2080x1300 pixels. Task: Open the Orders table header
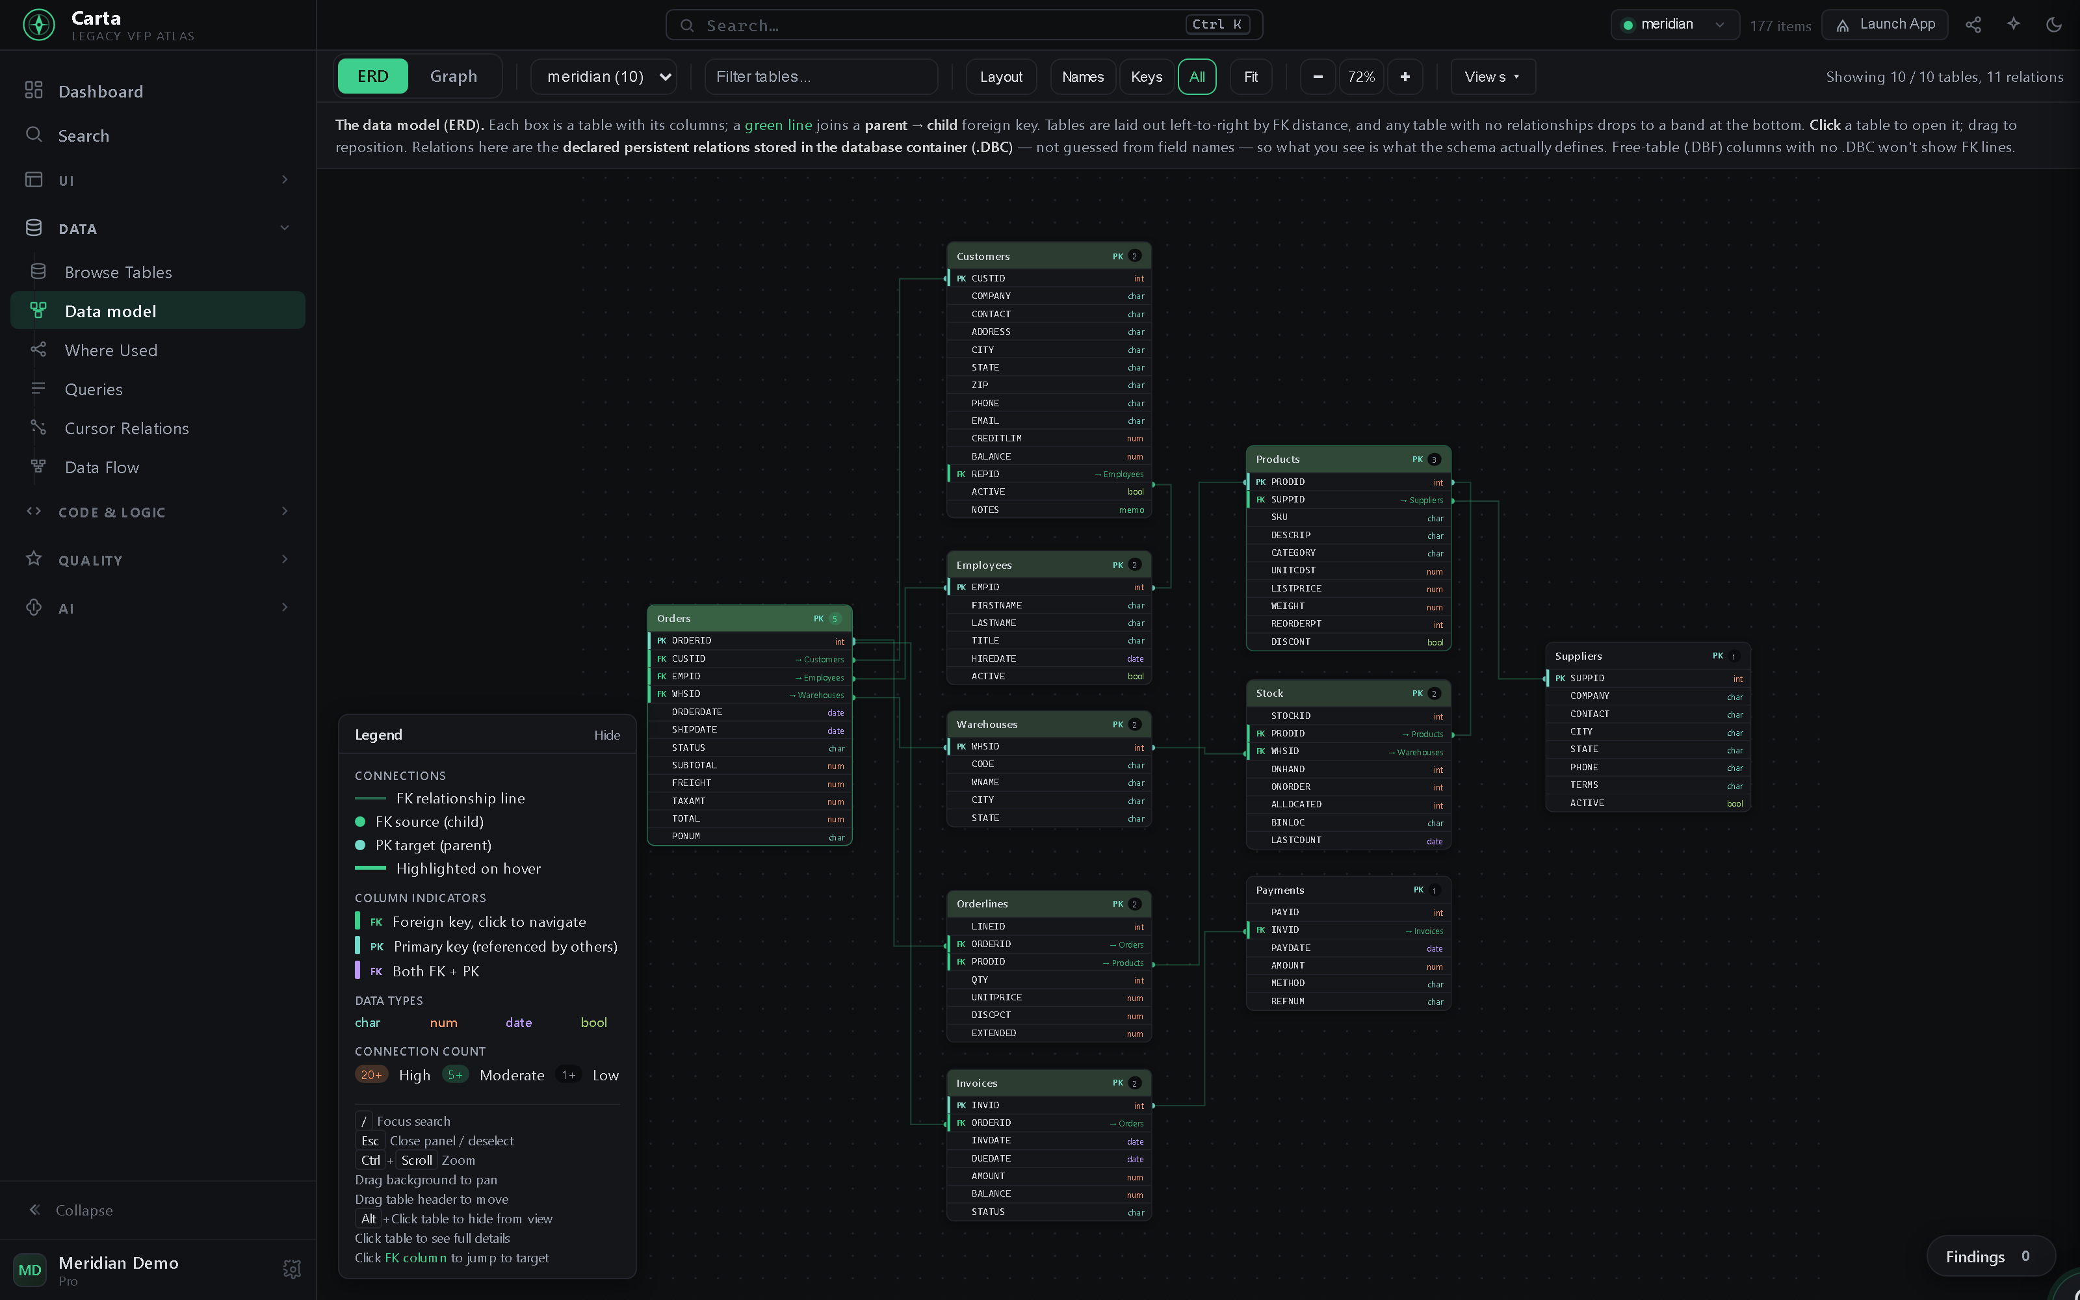(749, 618)
